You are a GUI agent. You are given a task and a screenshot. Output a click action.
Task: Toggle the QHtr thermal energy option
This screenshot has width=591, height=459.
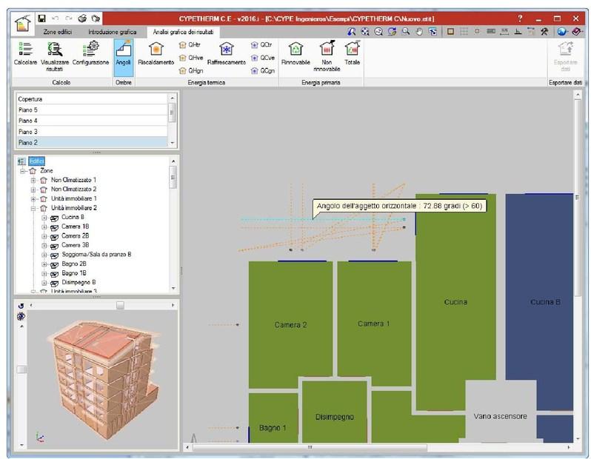tap(191, 44)
